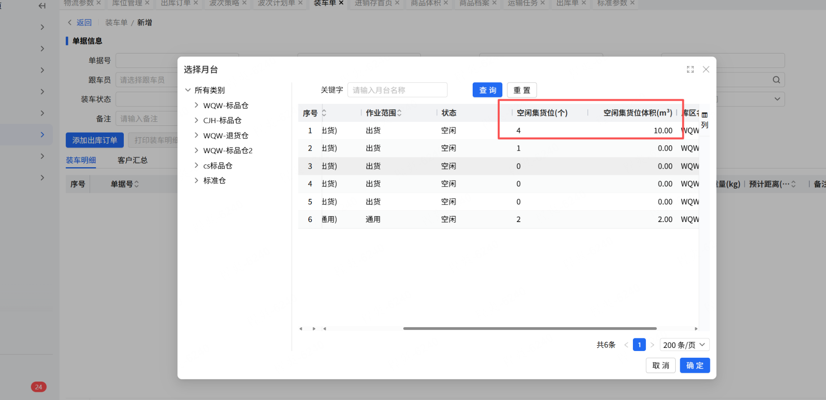Collapse the left sidebar menu
Image resolution: width=826 pixels, height=400 pixels.
coord(42,6)
